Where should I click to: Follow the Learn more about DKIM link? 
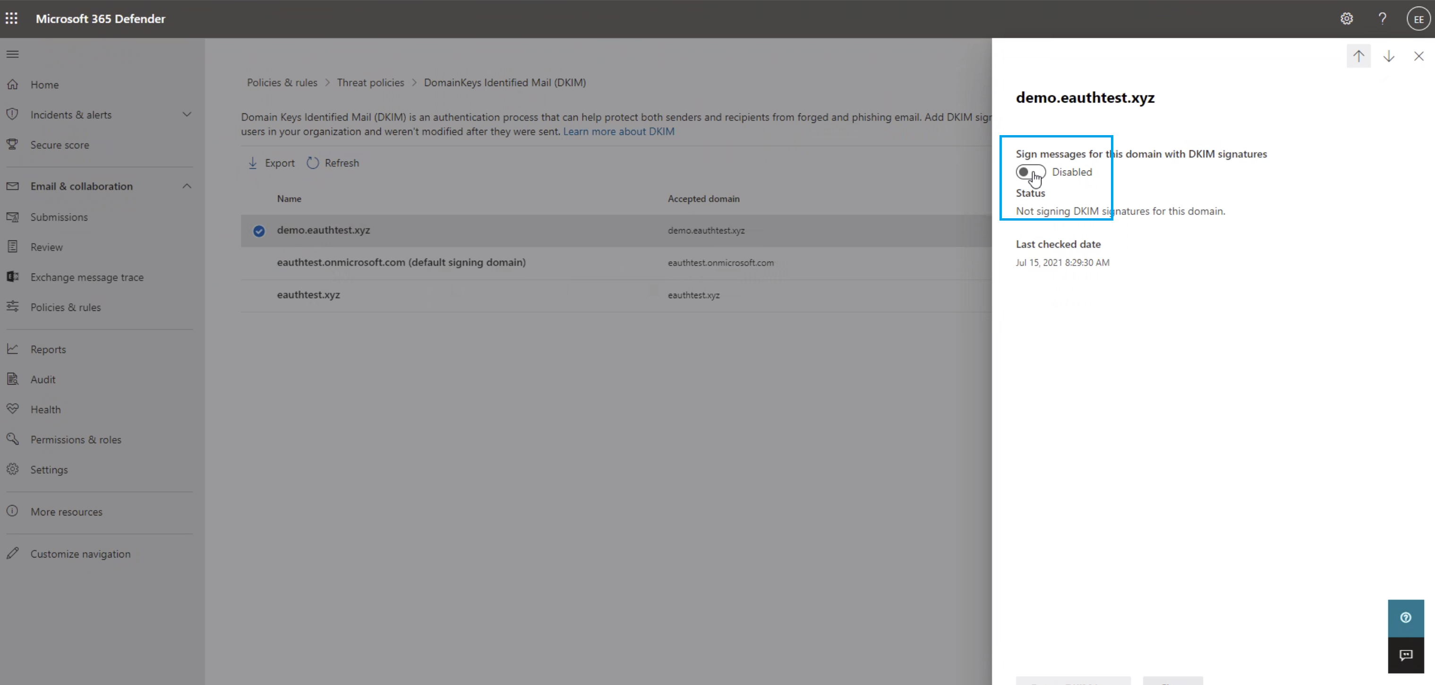tap(618, 131)
